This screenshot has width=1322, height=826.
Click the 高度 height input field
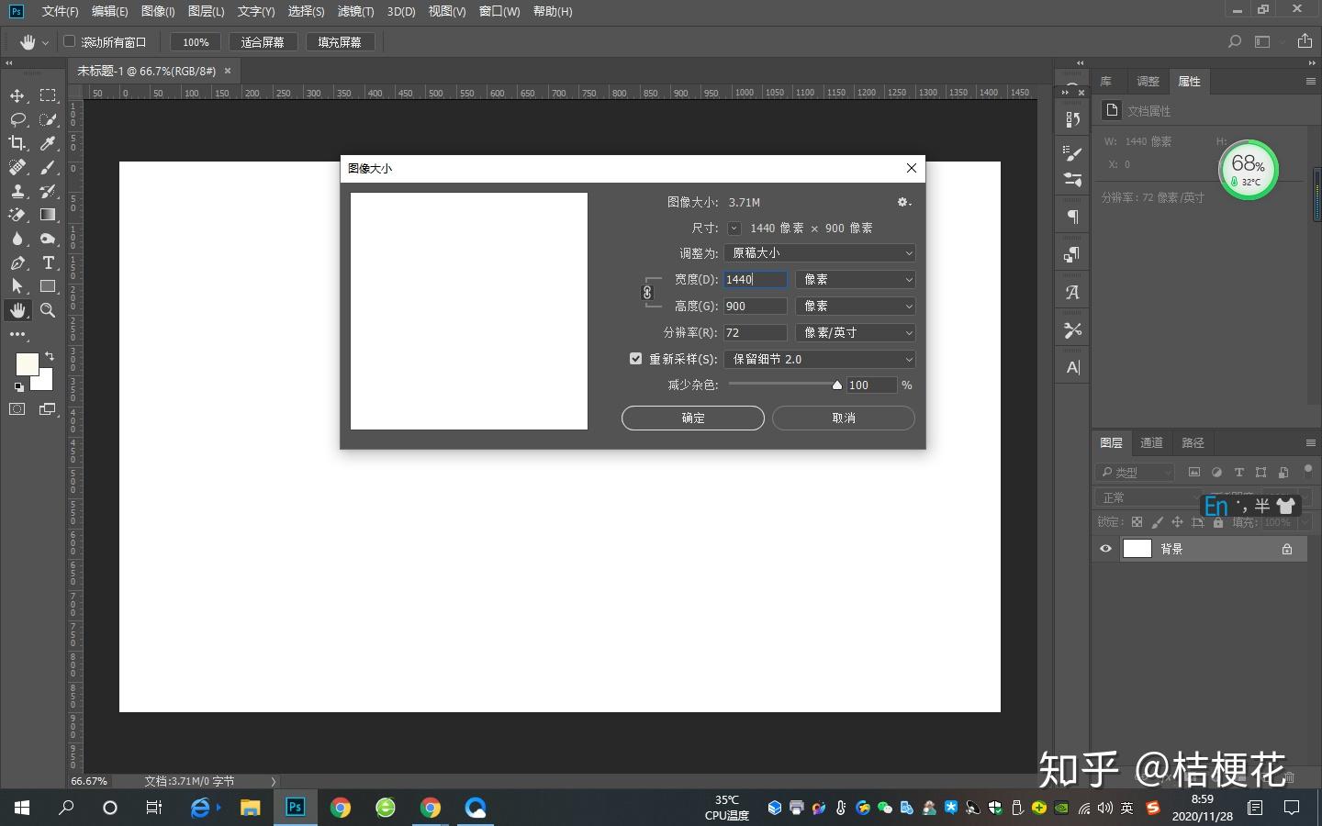[x=755, y=306]
